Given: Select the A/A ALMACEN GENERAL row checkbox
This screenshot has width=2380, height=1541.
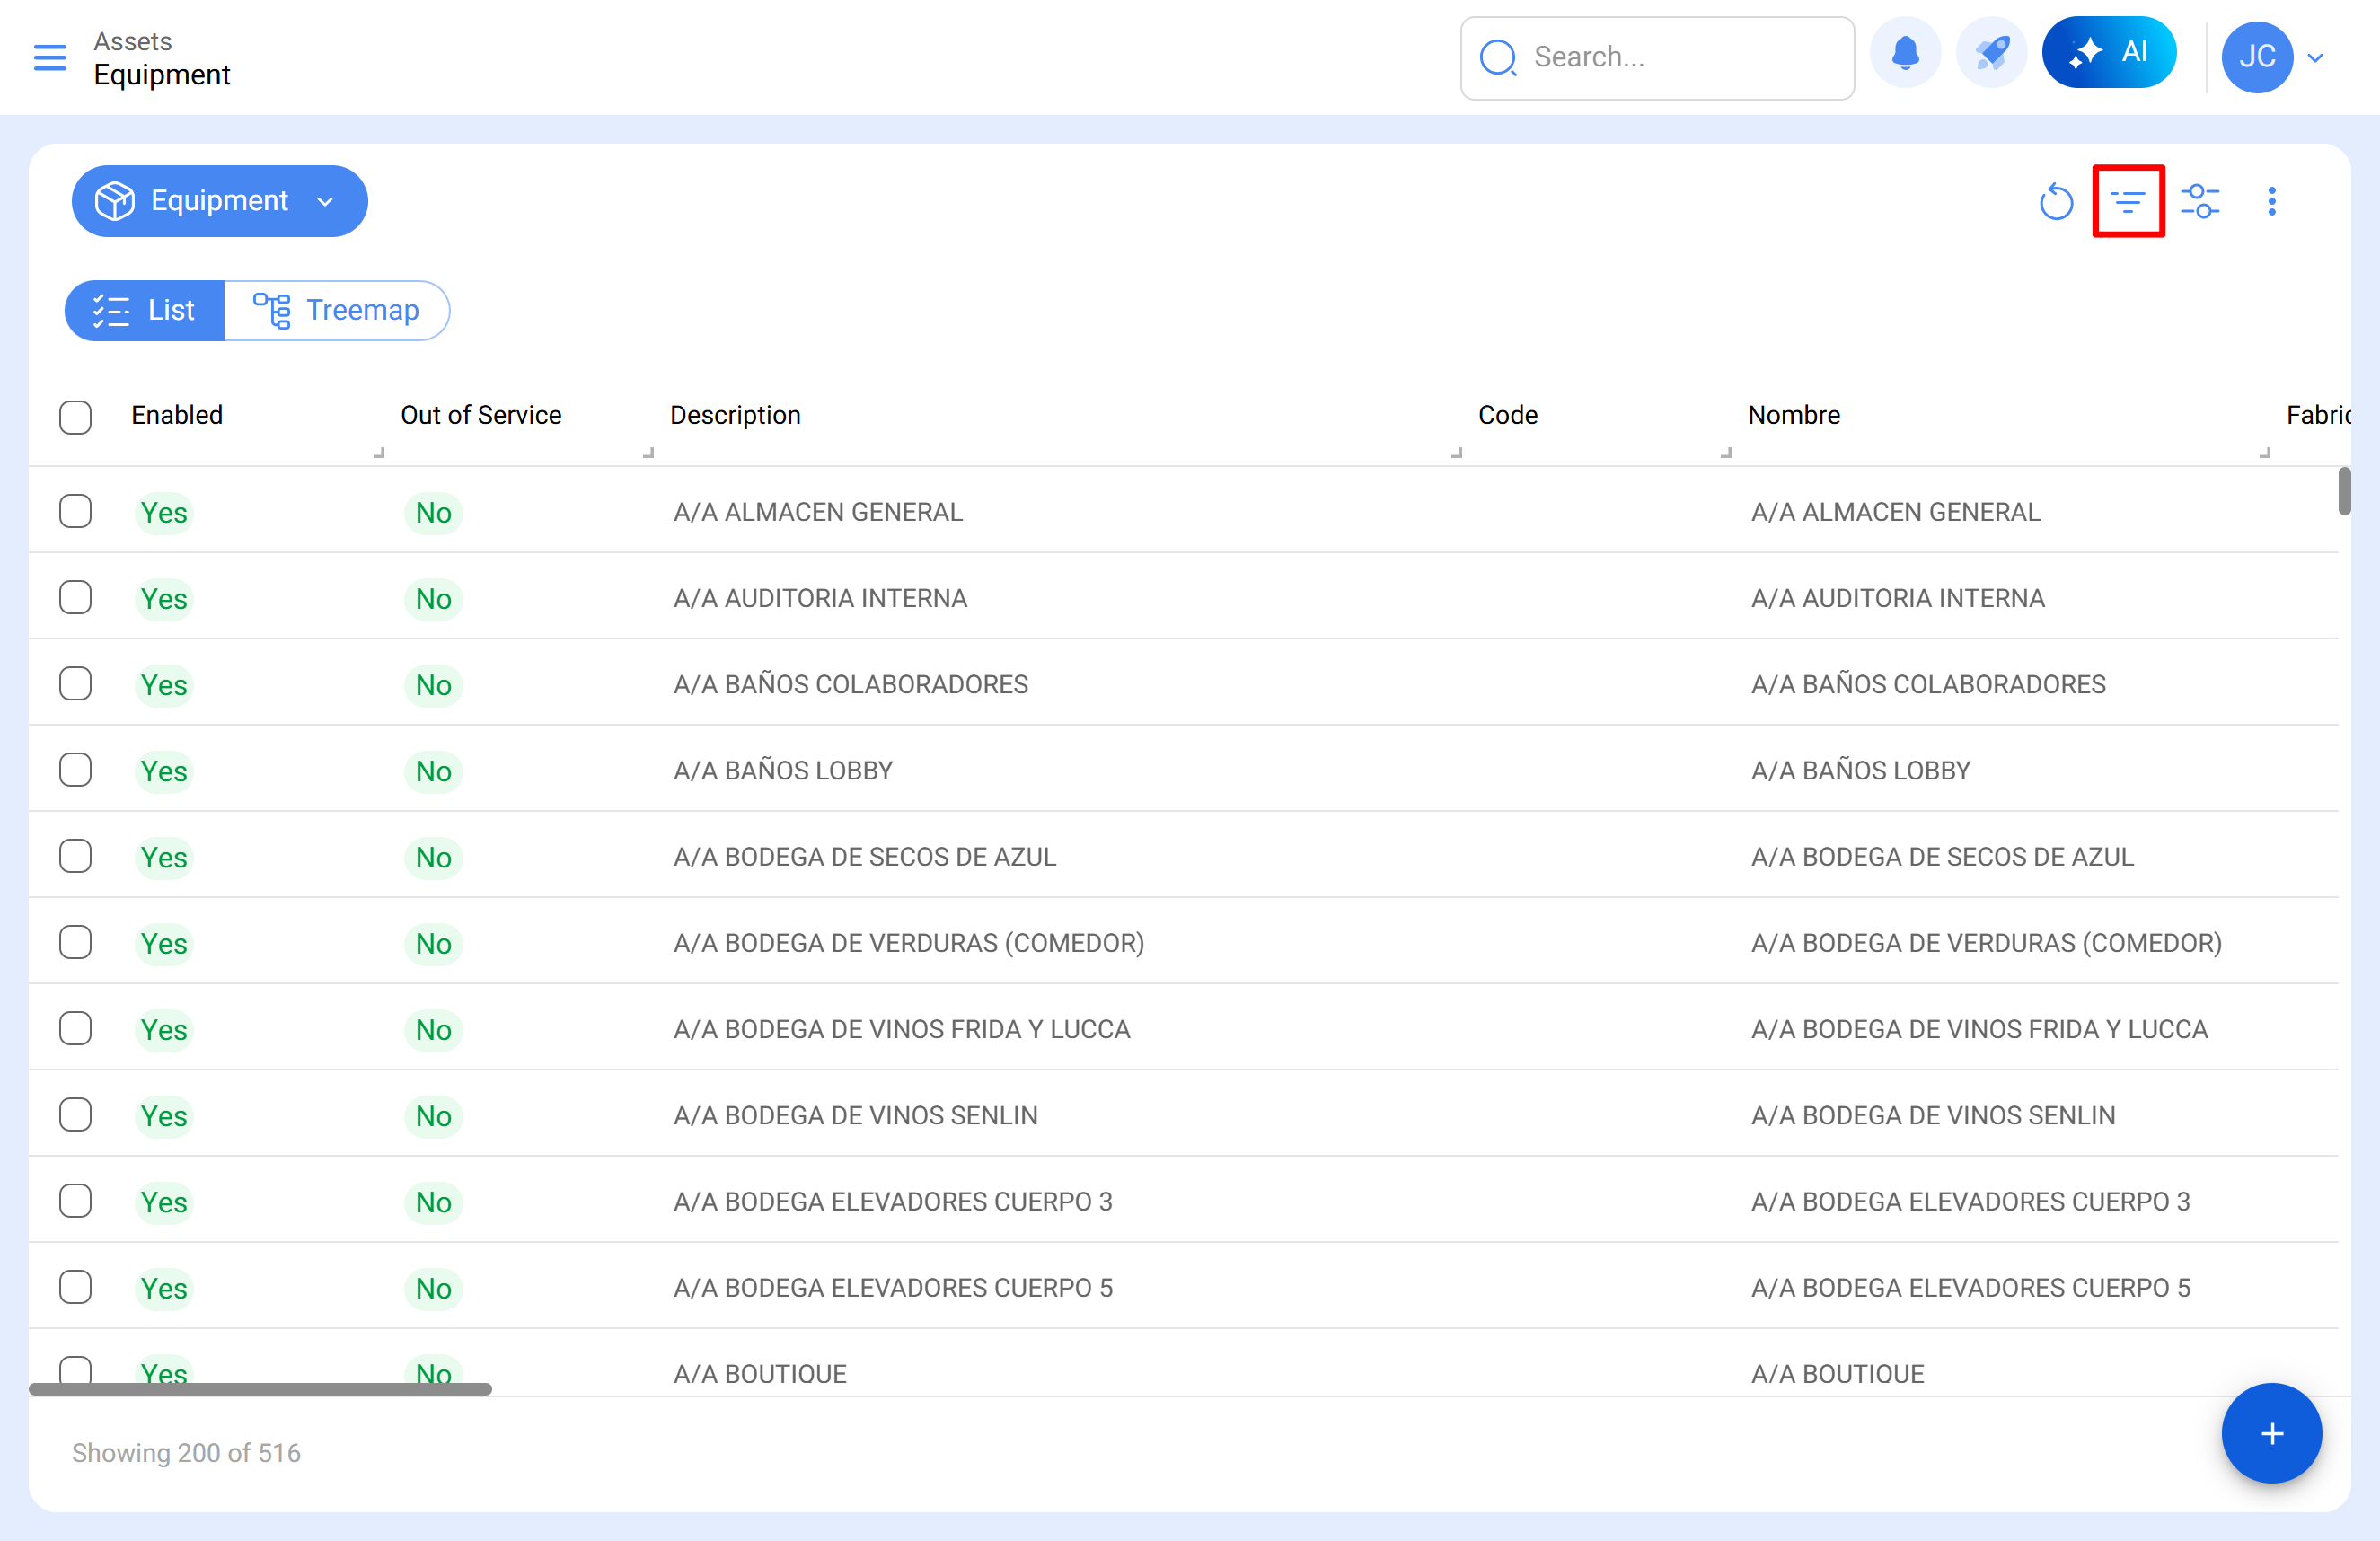Looking at the screenshot, I should click(75, 511).
